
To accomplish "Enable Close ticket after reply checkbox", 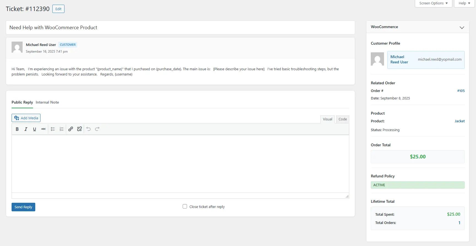I will 185,206.
